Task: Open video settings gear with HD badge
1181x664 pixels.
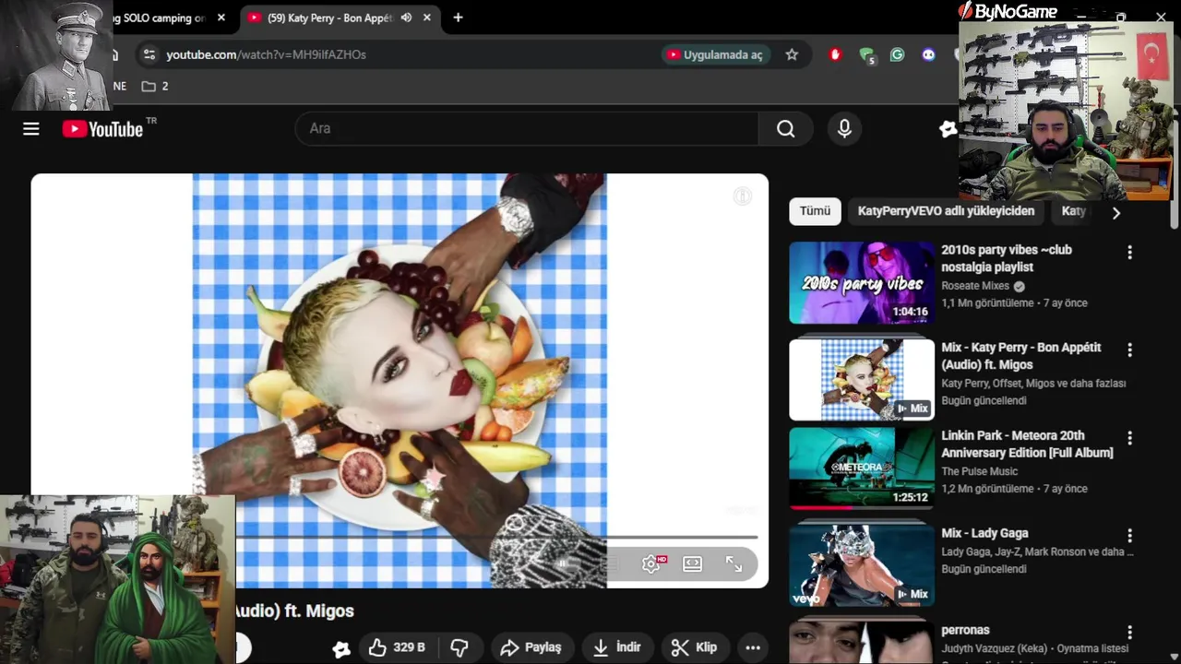Action: tap(652, 563)
